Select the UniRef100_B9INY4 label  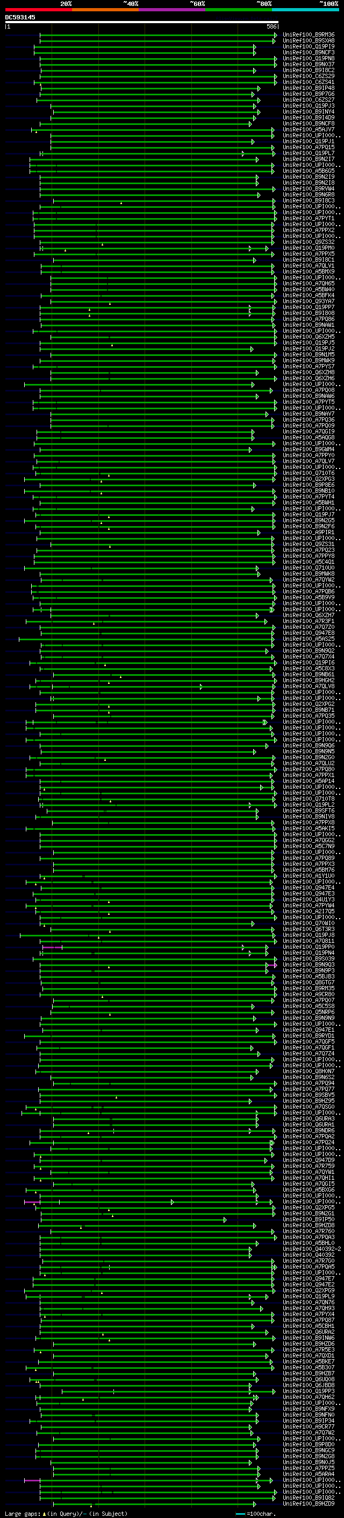(309, 112)
